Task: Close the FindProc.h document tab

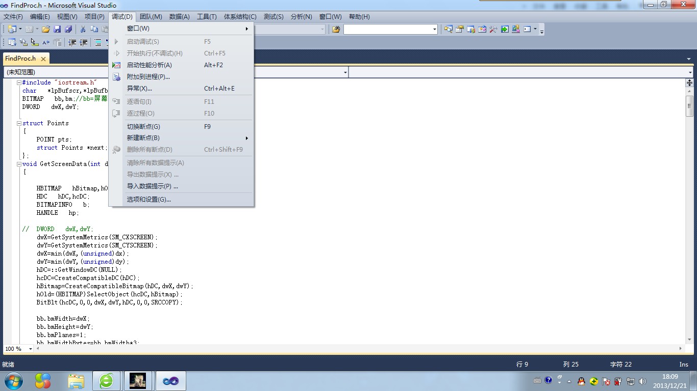Action: click(x=43, y=59)
